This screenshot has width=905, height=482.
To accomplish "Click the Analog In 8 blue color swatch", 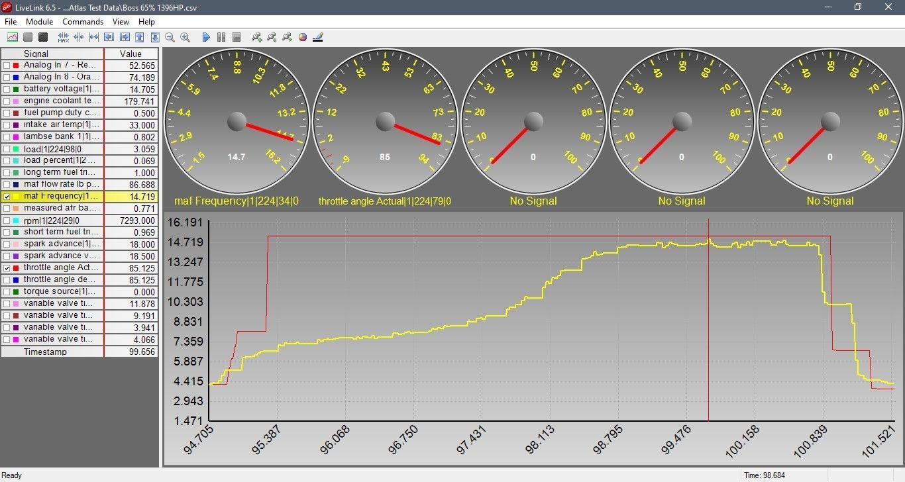I will point(16,77).
